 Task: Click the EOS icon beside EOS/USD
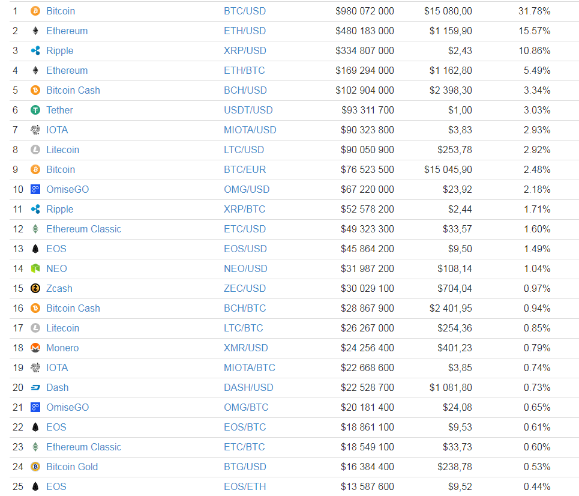pos(35,249)
